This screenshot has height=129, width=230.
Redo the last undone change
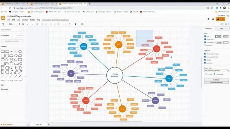point(32,24)
